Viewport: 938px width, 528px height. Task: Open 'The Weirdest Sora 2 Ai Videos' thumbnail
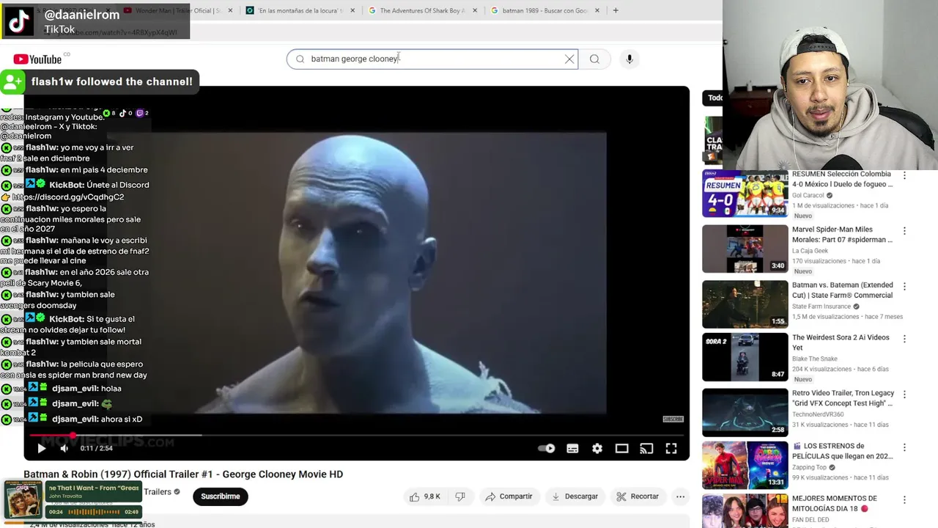[x=745, y=357]
